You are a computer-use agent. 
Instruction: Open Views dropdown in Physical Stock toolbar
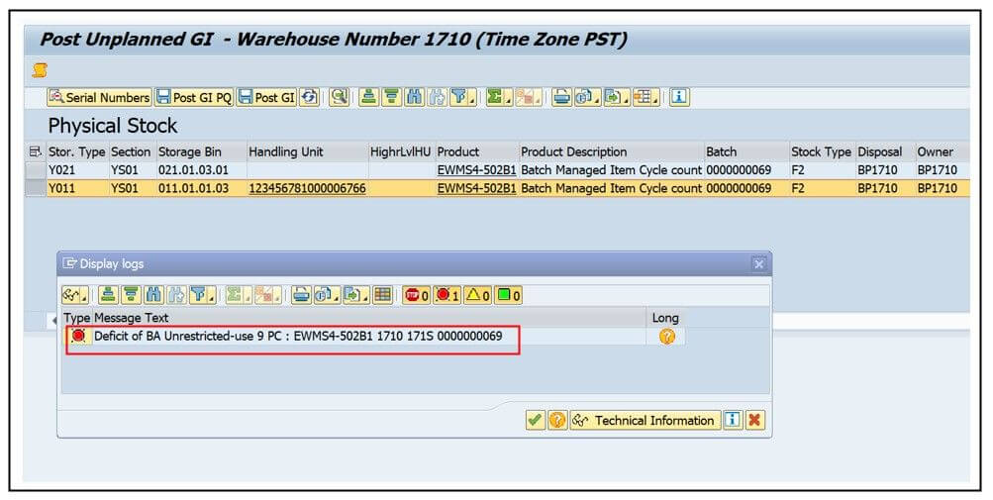click(x=587, y=97)
